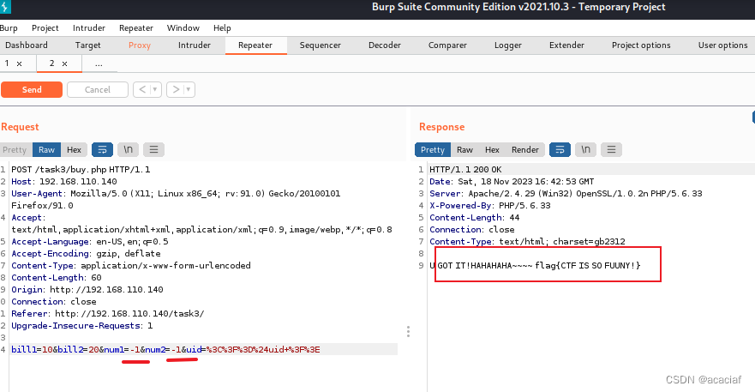755x392 pixels.
Task: Expand the forward history dropdown arrow
Action: click(x=189, y=90)
